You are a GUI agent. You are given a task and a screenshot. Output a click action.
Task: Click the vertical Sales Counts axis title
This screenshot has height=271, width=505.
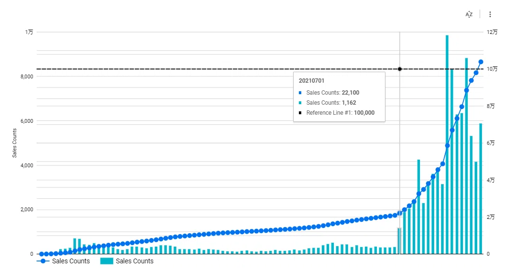coord(14,143)
